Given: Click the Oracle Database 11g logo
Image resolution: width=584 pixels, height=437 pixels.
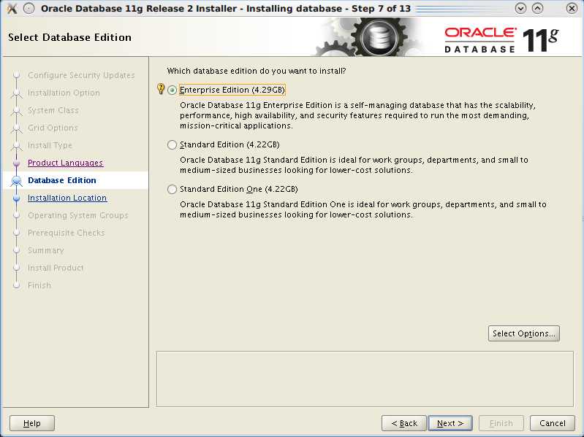Looking at the screenshot, I should click(x=501, y=39).
